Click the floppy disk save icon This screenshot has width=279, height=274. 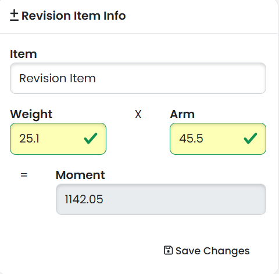[x=168, y=250]
